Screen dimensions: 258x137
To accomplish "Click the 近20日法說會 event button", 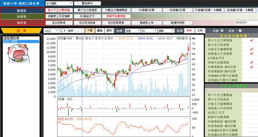I will pos(87,23).
